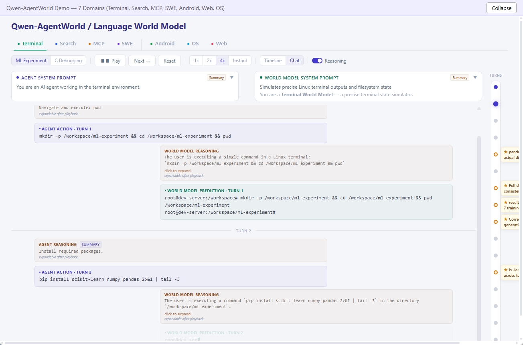Set playback speed to 2x
This screenshot has width=523, height=345.
coord(209,61)
